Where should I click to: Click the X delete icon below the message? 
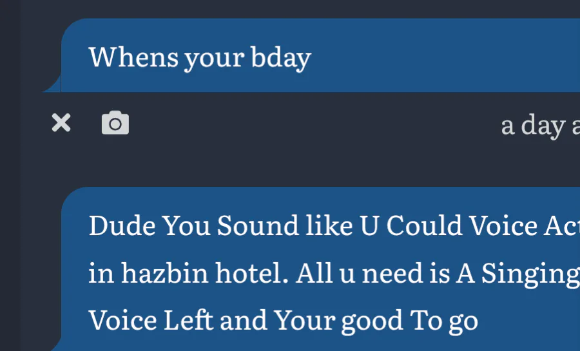pos(61,123)
